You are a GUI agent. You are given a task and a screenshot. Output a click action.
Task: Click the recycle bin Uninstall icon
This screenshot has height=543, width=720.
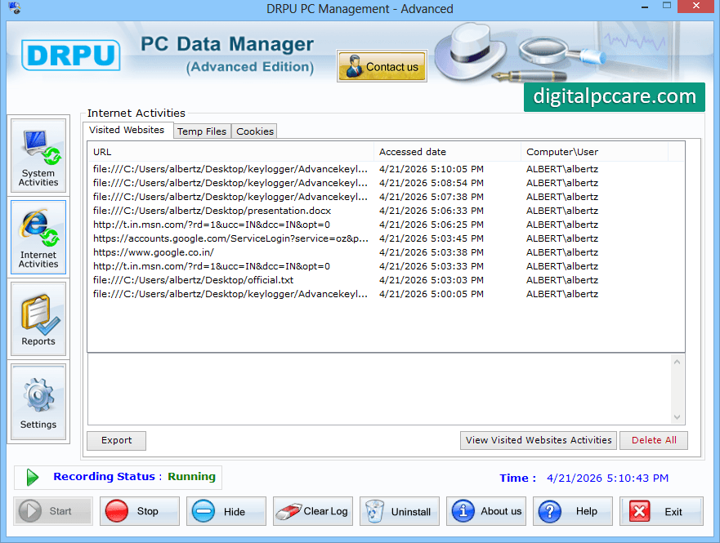click(374, 511)
